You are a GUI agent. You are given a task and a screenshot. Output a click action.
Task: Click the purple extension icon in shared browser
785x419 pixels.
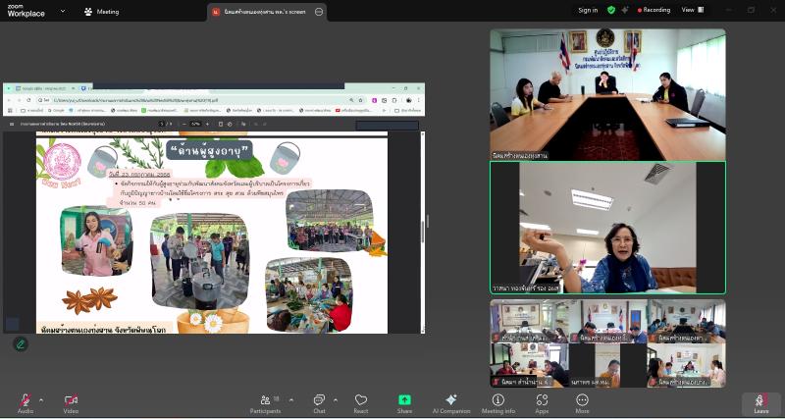(374, 100)
